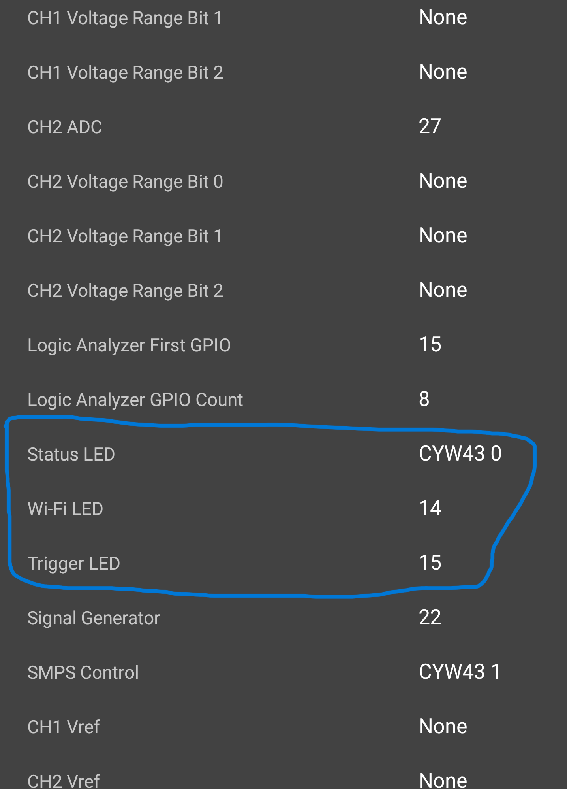Open Logic Analyzer First GPIO setting
The height and width of the screenshot is (789, 567).
click(283, 345)
